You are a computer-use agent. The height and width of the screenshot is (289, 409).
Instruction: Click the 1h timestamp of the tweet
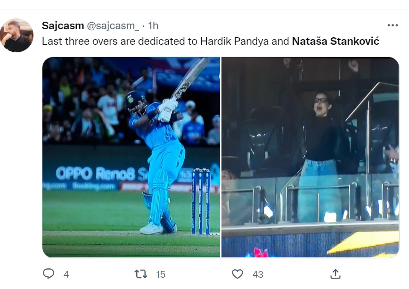click(153, 25)
